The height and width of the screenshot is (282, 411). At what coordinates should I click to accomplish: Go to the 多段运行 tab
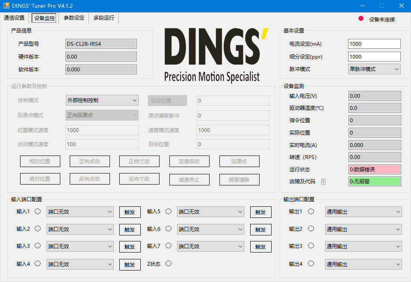pos(104,18)
